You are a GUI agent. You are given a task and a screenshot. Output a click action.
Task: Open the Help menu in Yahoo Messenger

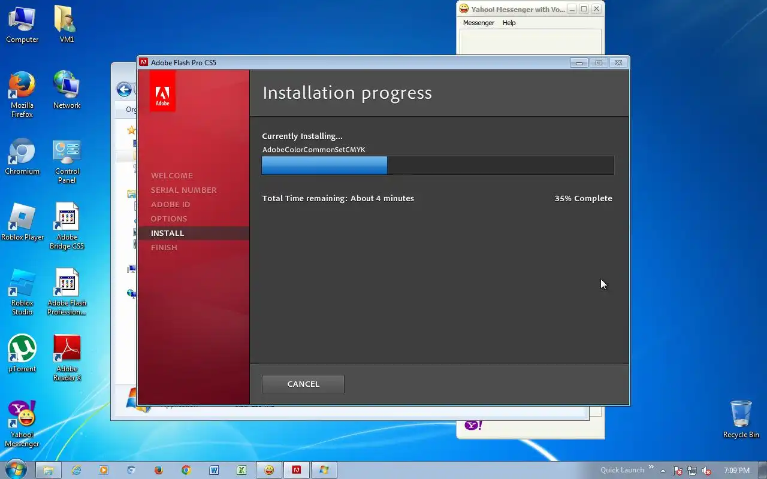[509, 23]
